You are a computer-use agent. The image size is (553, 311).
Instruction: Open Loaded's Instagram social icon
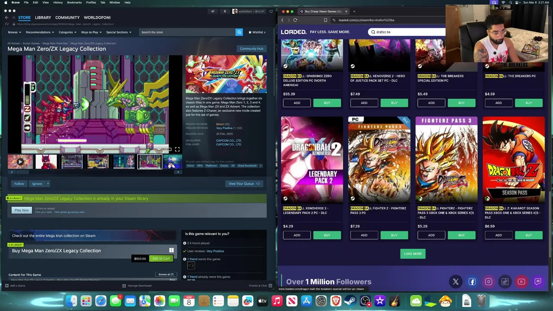pos(488,282)
